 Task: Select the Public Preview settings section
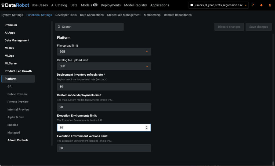point(17,94)
